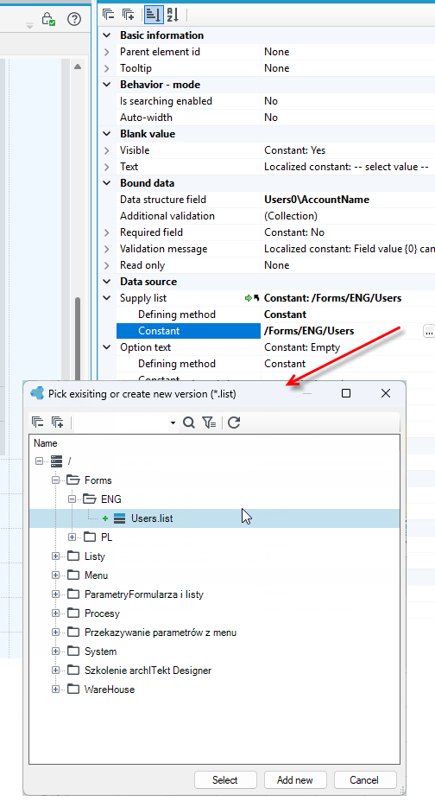Refresh the tree in the dialog

point(234,423)
